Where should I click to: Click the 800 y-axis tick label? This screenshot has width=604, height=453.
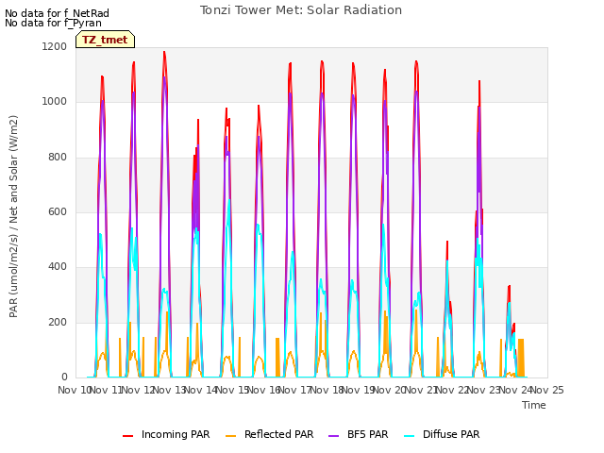point(58,157)
